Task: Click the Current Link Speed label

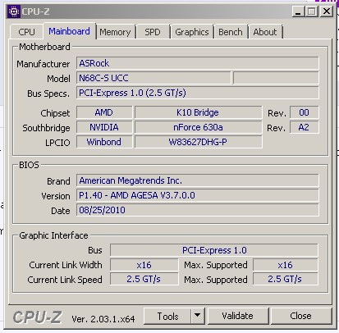Action: (65, 280)
